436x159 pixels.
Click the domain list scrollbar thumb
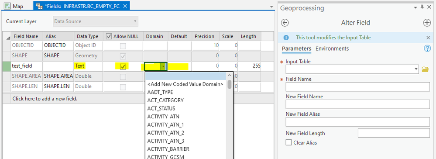tap(230, 84)
